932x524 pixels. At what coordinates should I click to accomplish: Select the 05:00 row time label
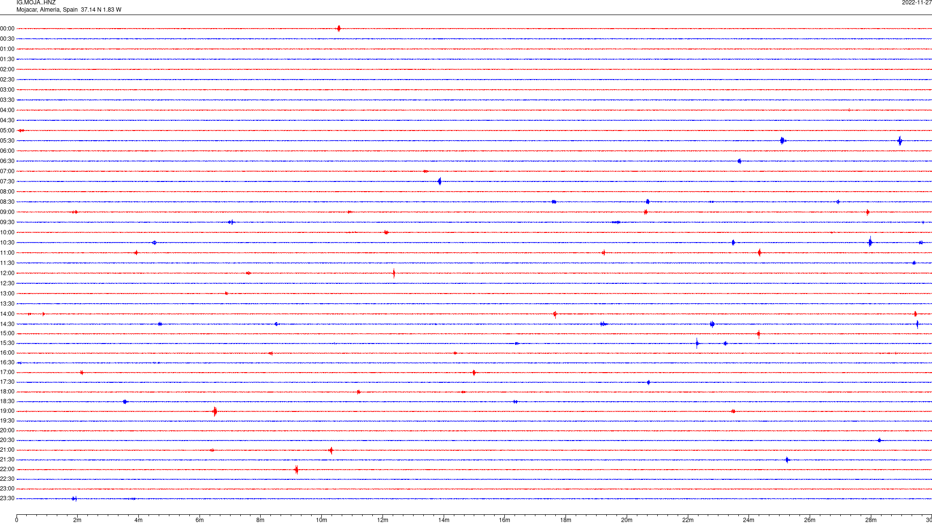(x=7, y=131)
